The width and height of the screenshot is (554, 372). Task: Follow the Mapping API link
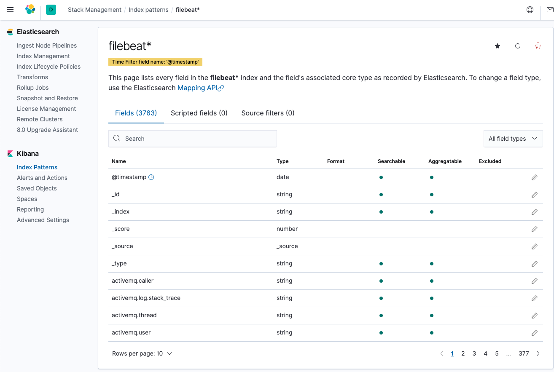tap(201, 88)
